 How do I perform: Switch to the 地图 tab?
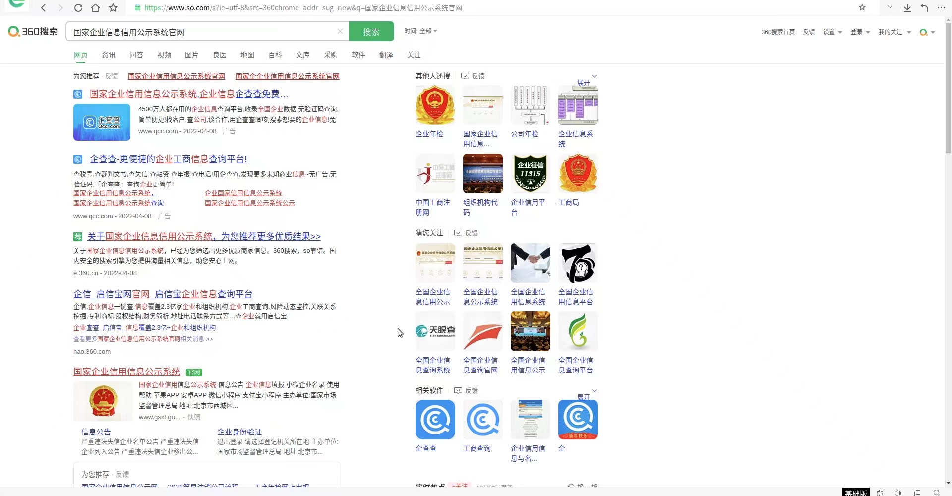click(247, 55)
